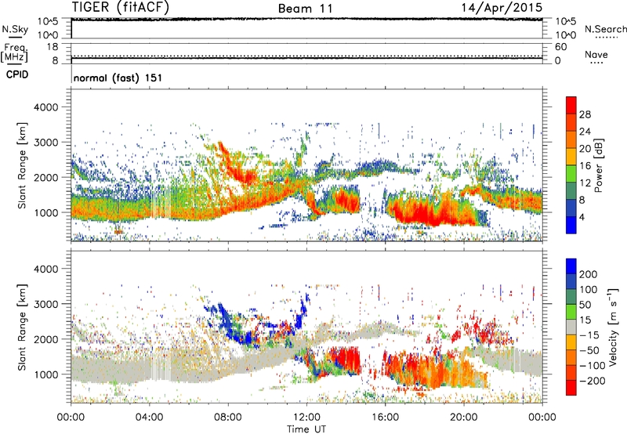Image resolution: width=627 pixels, height=434 pixels.
Task: Click the 16 dB color bar label
Action: point(585,166)
